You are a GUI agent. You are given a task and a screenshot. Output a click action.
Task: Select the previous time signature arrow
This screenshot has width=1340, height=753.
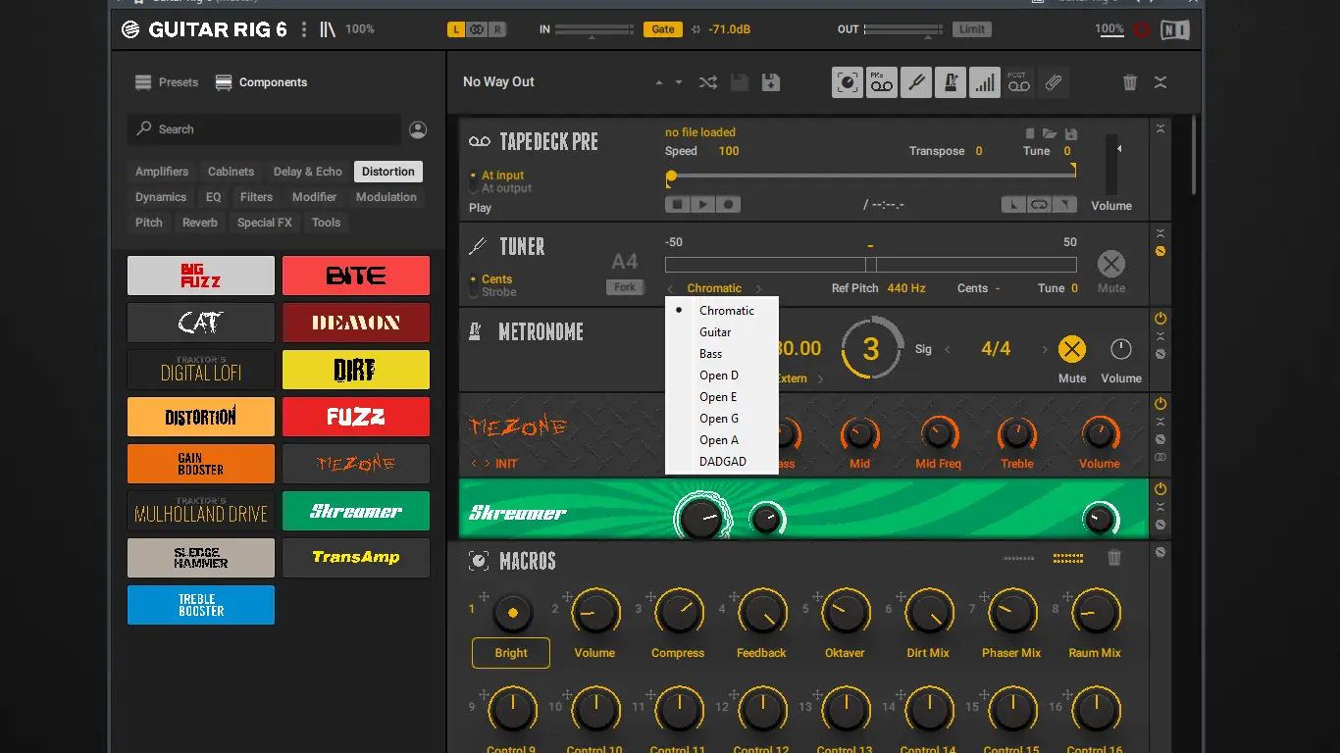[948, 349]
